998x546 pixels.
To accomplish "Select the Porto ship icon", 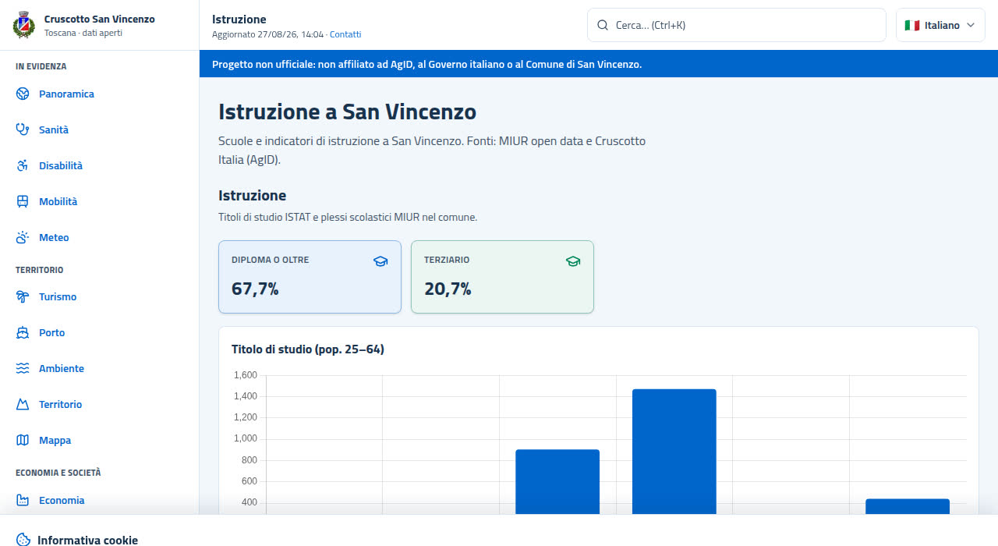I will point(23,333).
